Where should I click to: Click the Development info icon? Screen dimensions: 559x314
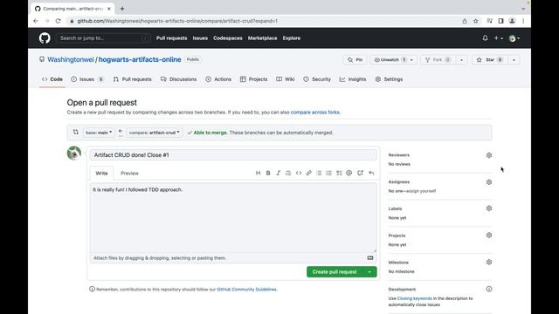[x=489, y=289]
